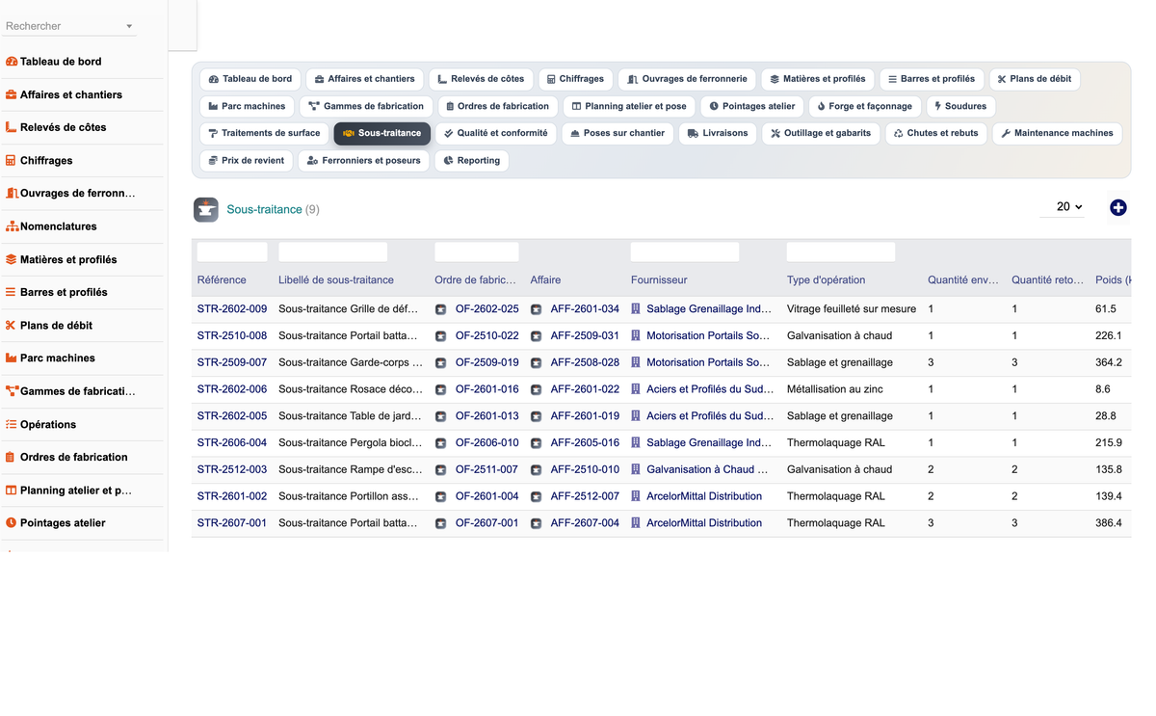Screen dimensions: 1156x716
Task: Click the Ouvrages de ferronnerie sidebar icon
Action: pos(12,194)
